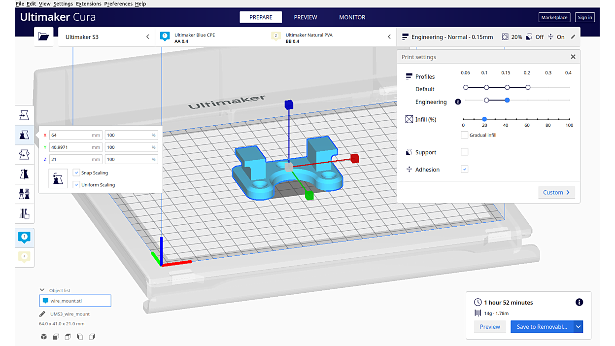Select the Rotate tool in left toolbar
This screenshot has width=615, height=346.
coord(24,155)
